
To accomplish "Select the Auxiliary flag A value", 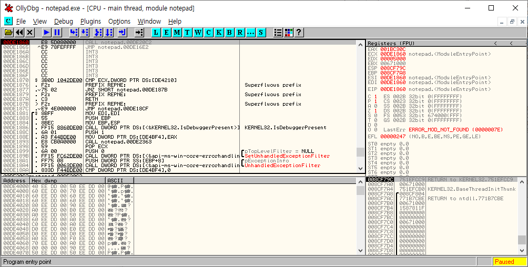I will tap(375, 106).
